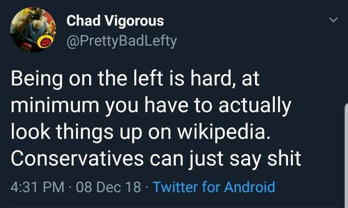Open the @PrettyBadLefty handle
The image size is (348, 208).
[x=122, y=41]
